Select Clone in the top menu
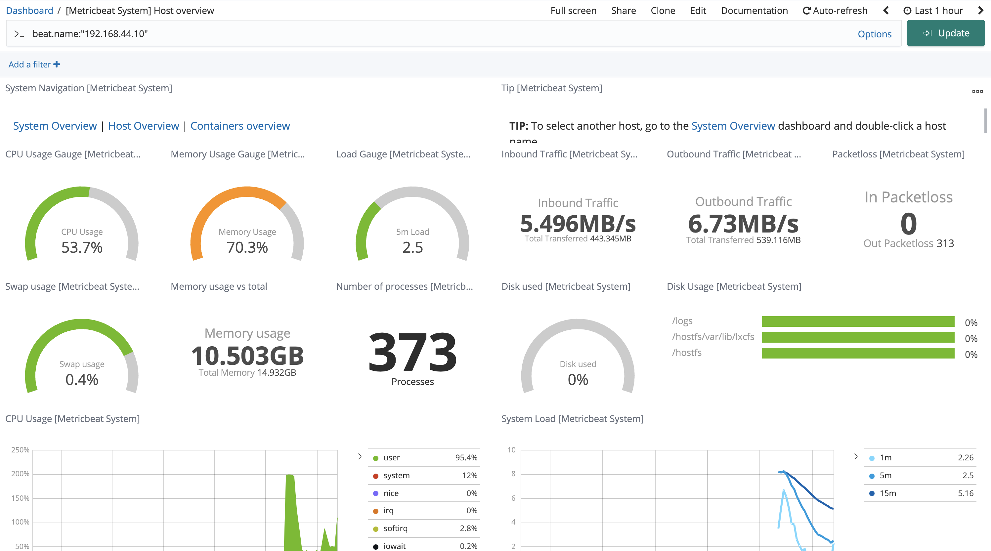 click(x=663, y=10)
